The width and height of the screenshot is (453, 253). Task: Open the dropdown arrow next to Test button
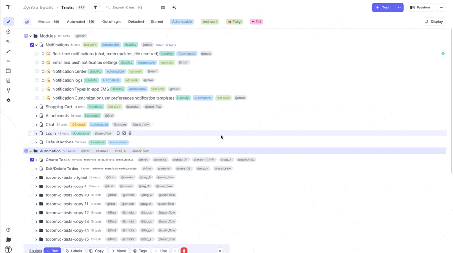[399, 8]
